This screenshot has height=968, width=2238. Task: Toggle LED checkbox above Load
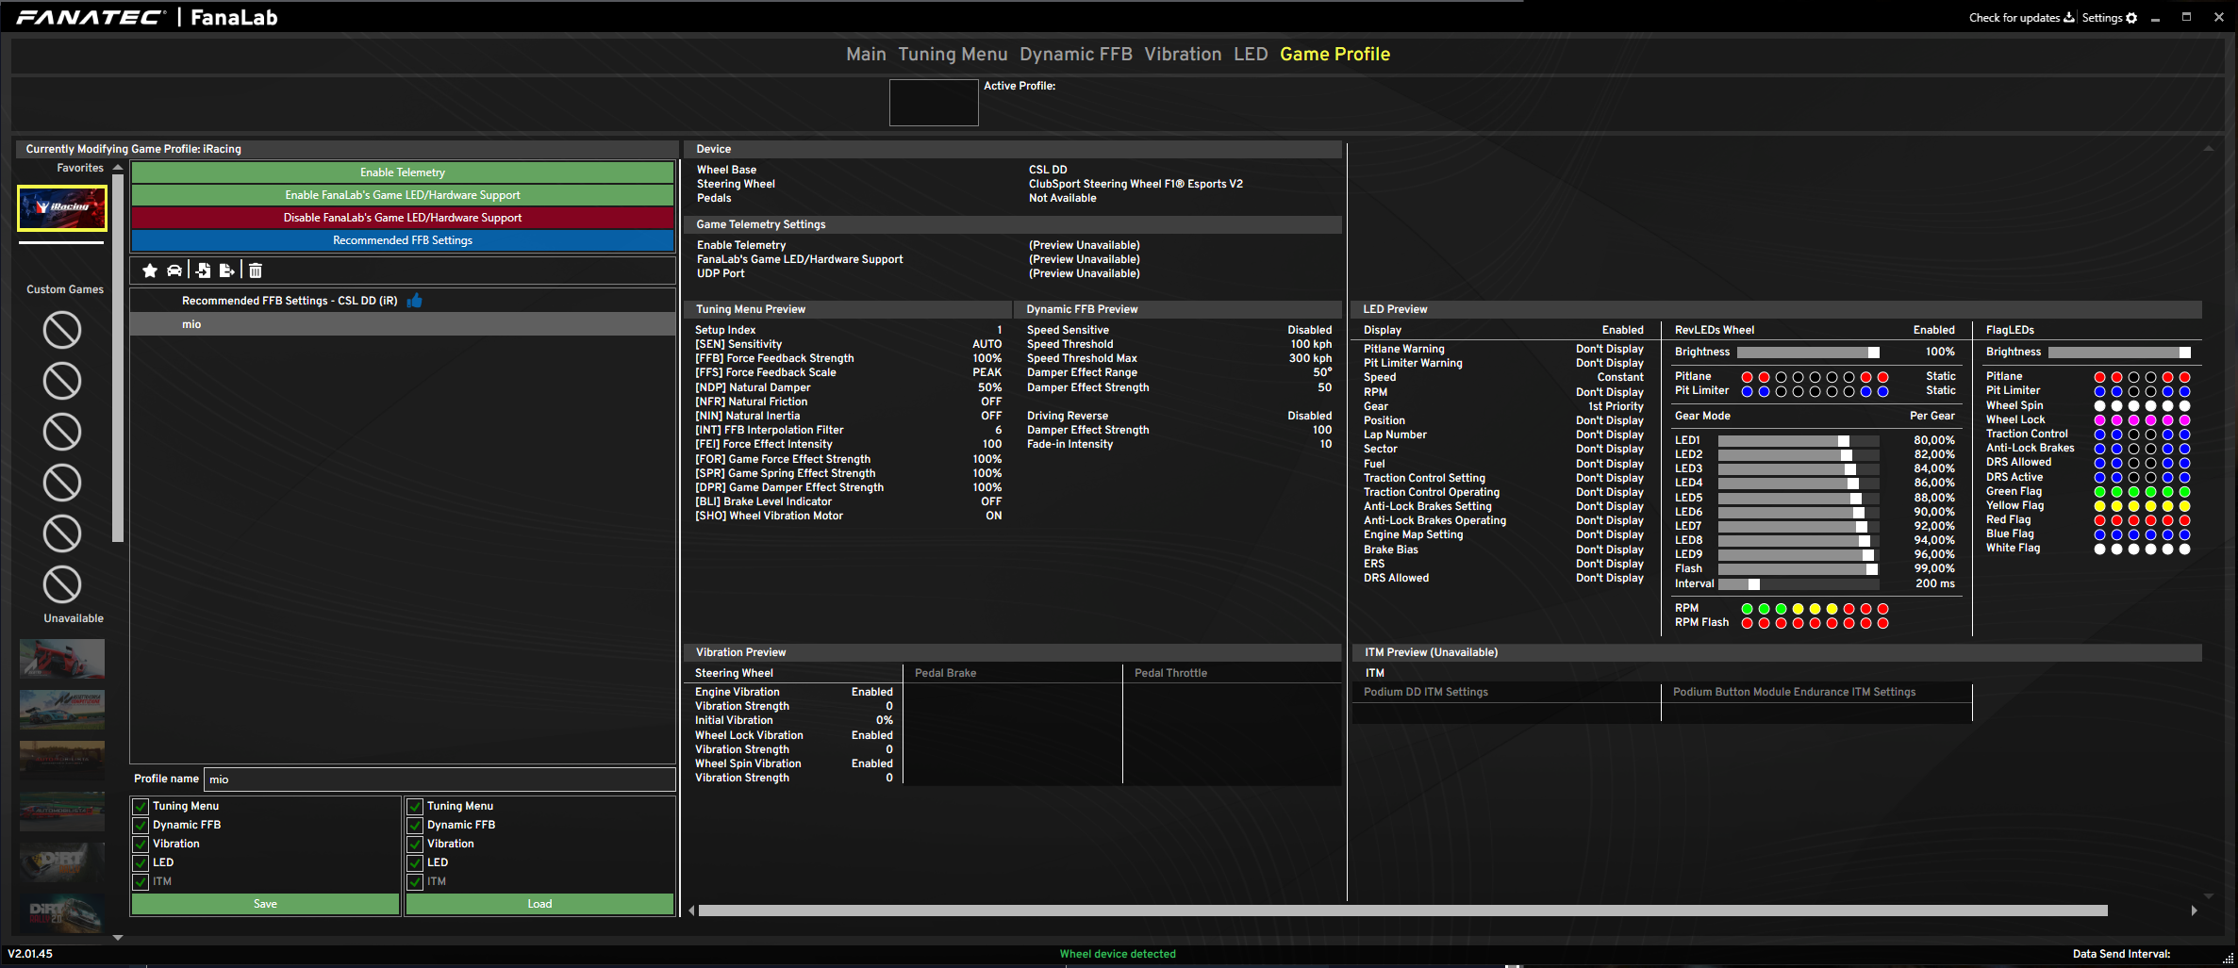(x=415, y=862)
